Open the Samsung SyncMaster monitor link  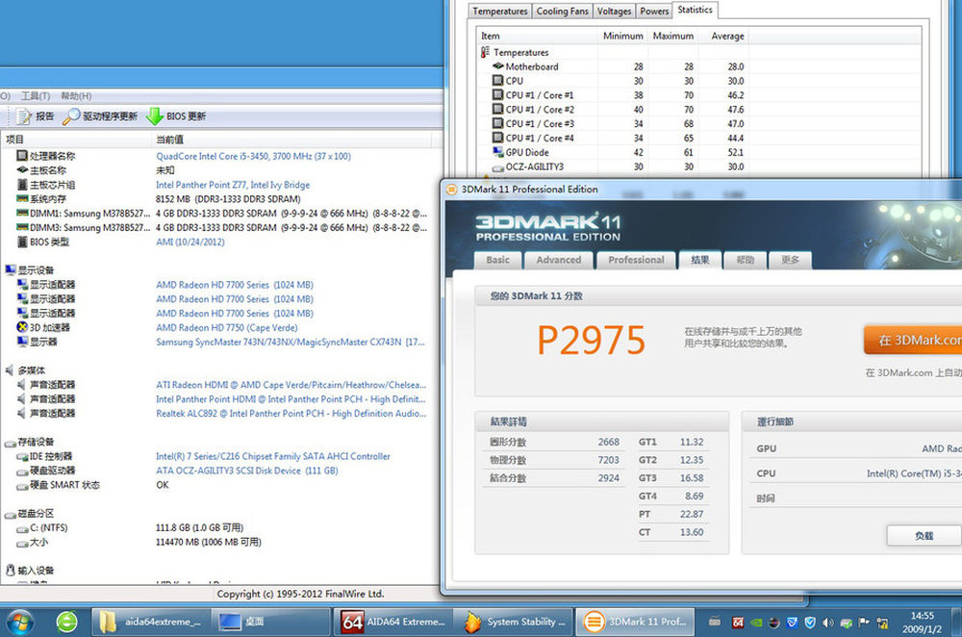tap(291, 342)
